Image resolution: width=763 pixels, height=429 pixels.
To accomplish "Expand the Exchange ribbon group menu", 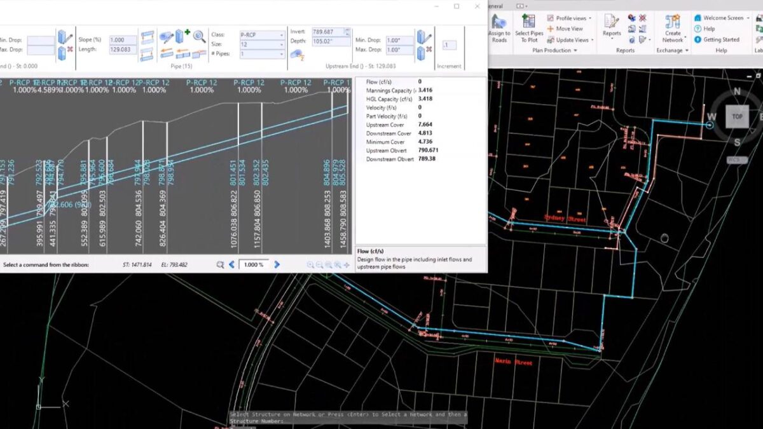I will coord(687,50).
